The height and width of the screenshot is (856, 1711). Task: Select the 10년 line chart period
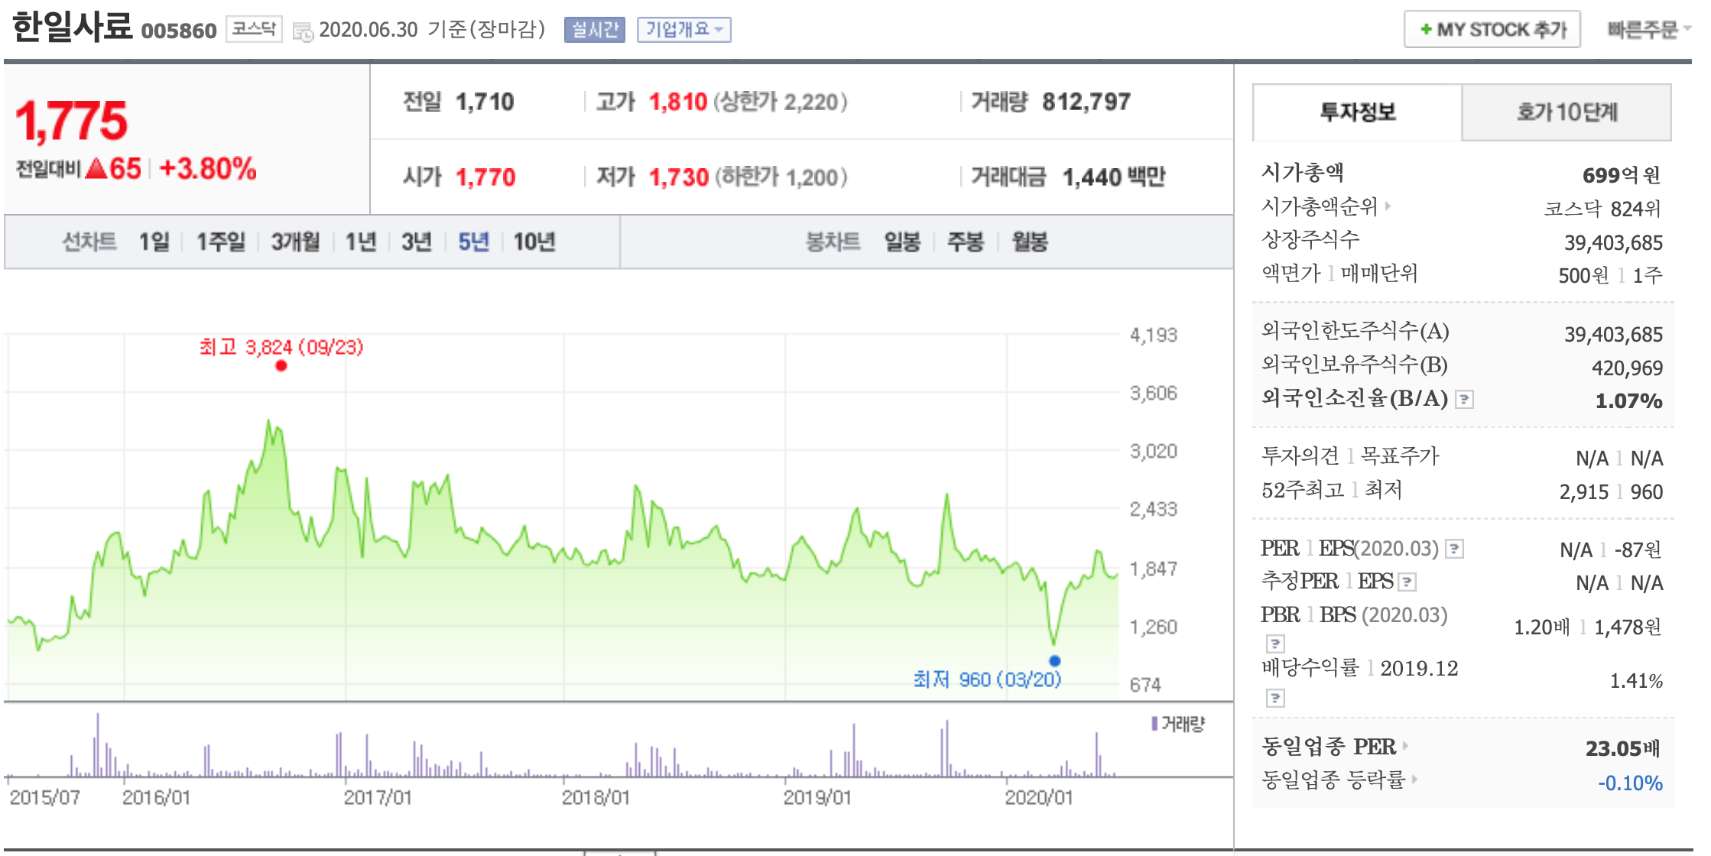(x=534, y=242)
